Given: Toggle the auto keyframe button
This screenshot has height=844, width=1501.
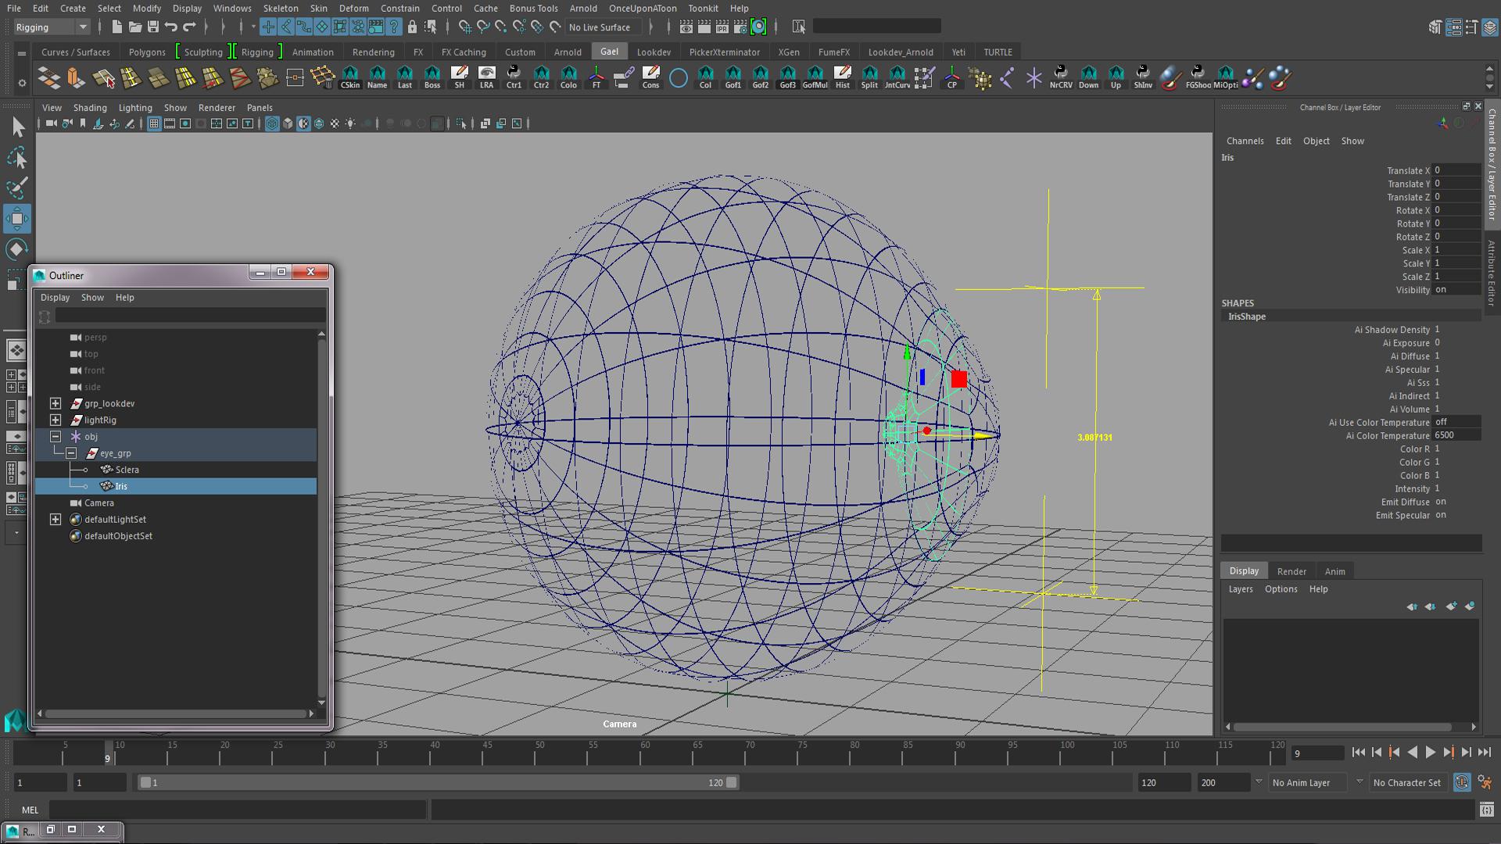Looking at the screenshot, I should [1461, 782].
